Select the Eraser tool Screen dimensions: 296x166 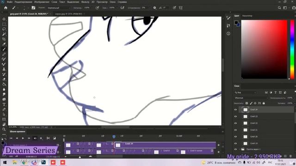[4, 79]
